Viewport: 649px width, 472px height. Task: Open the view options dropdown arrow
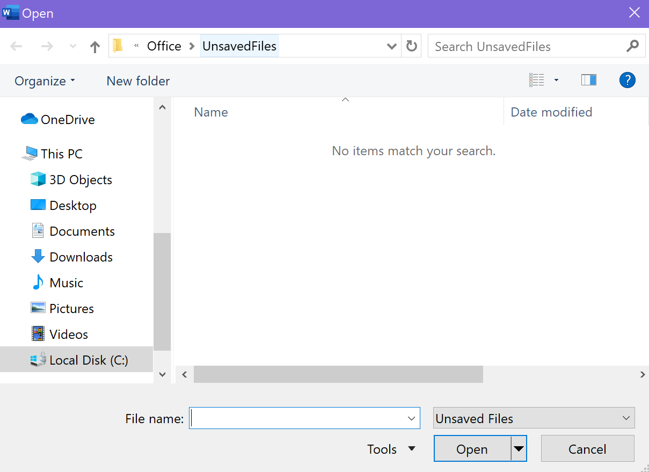(x=556, y=81)
